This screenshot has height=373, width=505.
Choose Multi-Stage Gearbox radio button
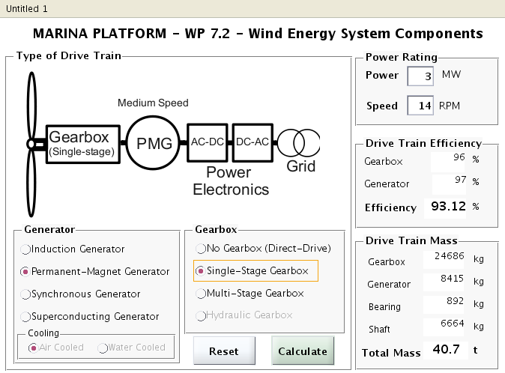[x=200, y=293]
